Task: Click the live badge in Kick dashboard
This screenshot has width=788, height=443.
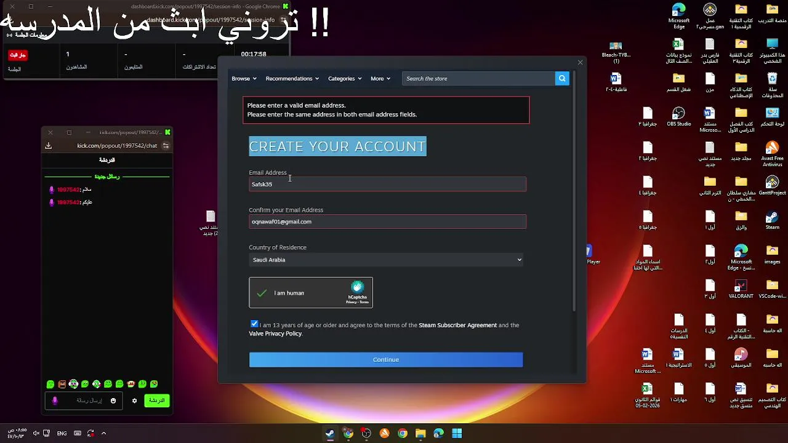Action: click(17, 55)
